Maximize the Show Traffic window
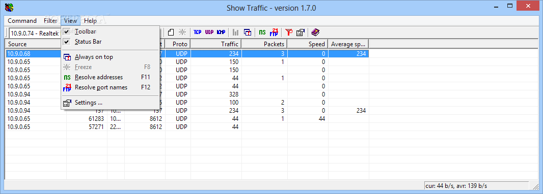This screenshot has width=543, height=194. pyautogui.click(x=510, y=6)
